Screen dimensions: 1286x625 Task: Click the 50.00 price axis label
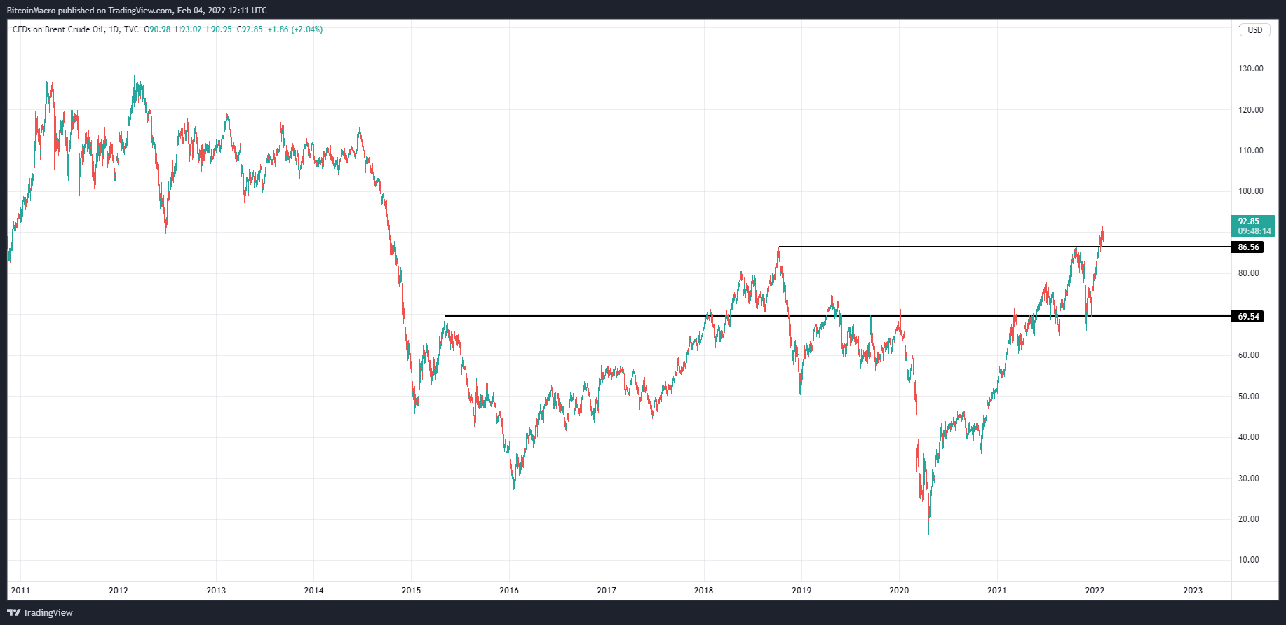1248,397
